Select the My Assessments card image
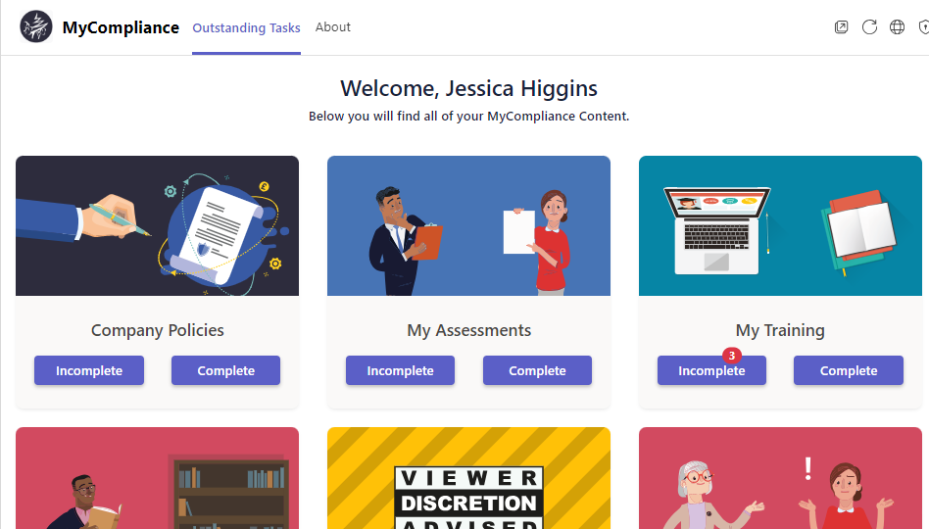The image size is (929, 529). pyautogui.click(x=468, y=225)
